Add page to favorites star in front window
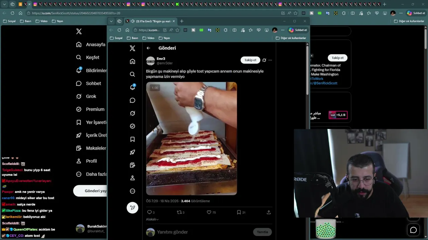The image size is (428, 240). coord(177,30)
